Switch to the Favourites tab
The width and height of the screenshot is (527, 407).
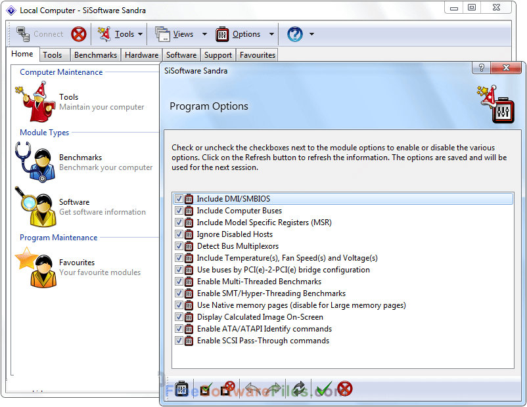258,55
